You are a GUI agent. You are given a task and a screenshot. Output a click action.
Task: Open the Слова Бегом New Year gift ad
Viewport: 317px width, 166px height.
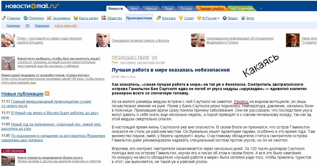click(45, 75)
